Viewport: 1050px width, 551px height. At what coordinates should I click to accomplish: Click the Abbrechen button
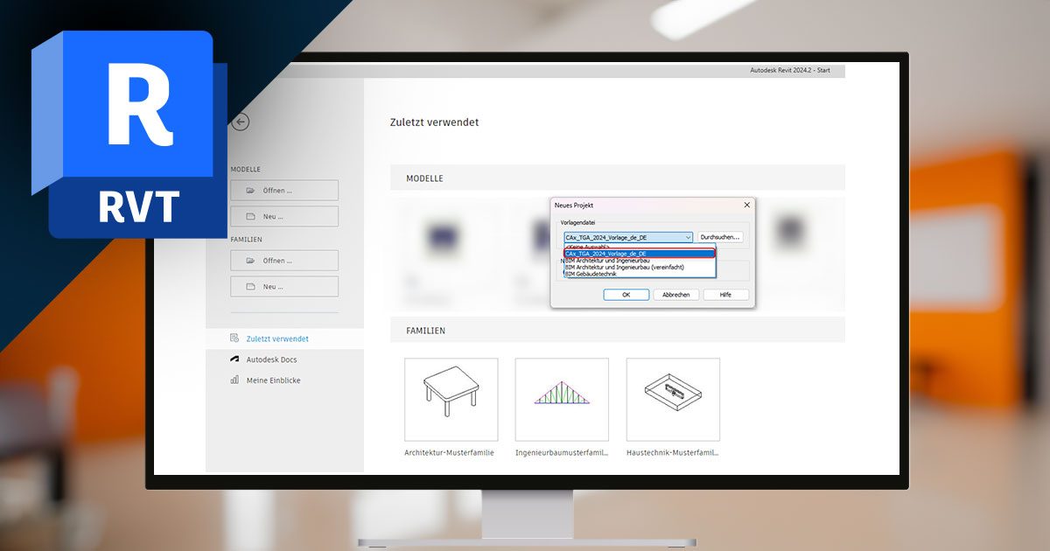(x=675, y=295)
